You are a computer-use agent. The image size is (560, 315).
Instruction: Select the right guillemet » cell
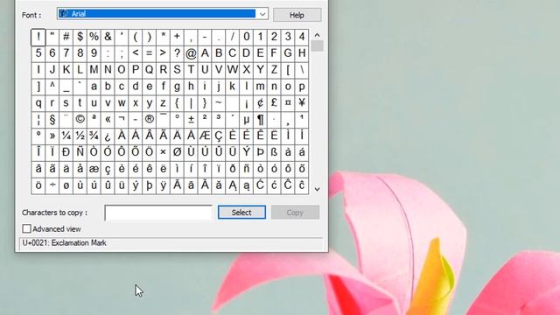pos(52,136)
